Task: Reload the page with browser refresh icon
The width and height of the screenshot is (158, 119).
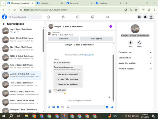Action: click(x=15, y=10)
